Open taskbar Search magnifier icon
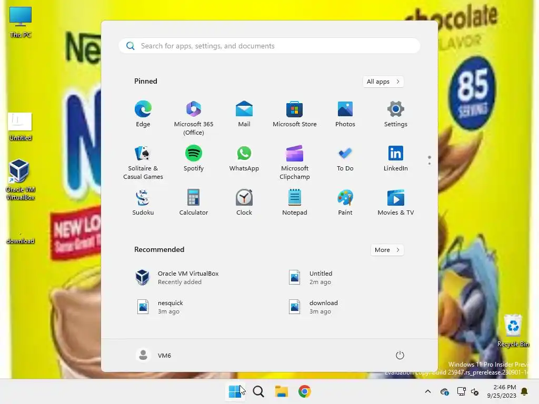The width and height of the screenshot is (539, 404). pos(258,391)
